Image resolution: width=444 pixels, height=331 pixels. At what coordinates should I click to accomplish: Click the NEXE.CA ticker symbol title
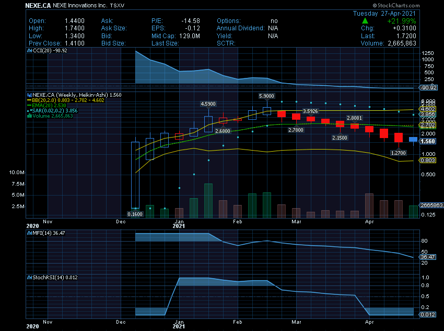(x=38, y=5)
